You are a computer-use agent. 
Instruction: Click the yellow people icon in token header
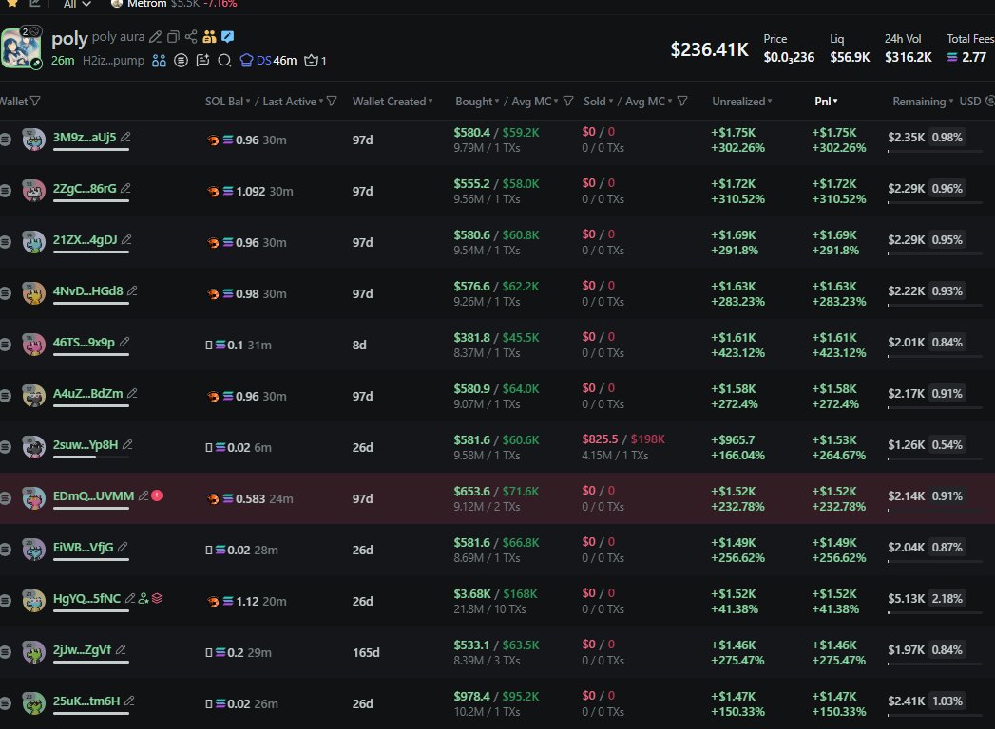point(209,37)
